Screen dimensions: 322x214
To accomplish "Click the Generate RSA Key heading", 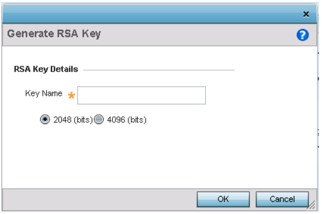I will (54, 33).
